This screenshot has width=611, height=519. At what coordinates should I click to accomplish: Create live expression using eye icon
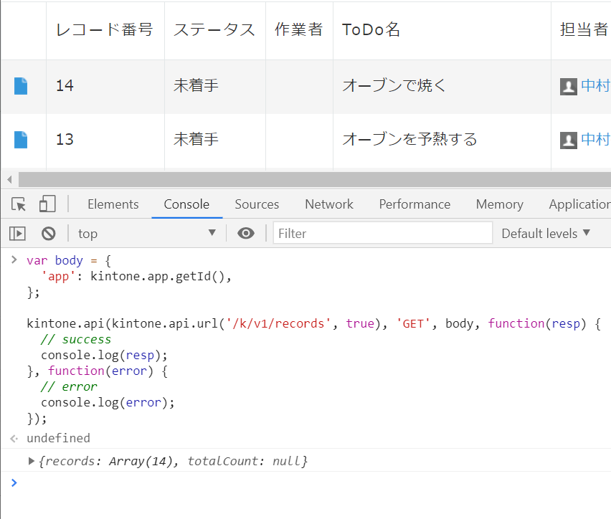pyautogui.click(x=246, y=234)
